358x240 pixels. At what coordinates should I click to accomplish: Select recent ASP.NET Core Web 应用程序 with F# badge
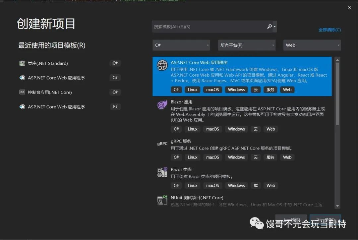[x=70, y=107]
